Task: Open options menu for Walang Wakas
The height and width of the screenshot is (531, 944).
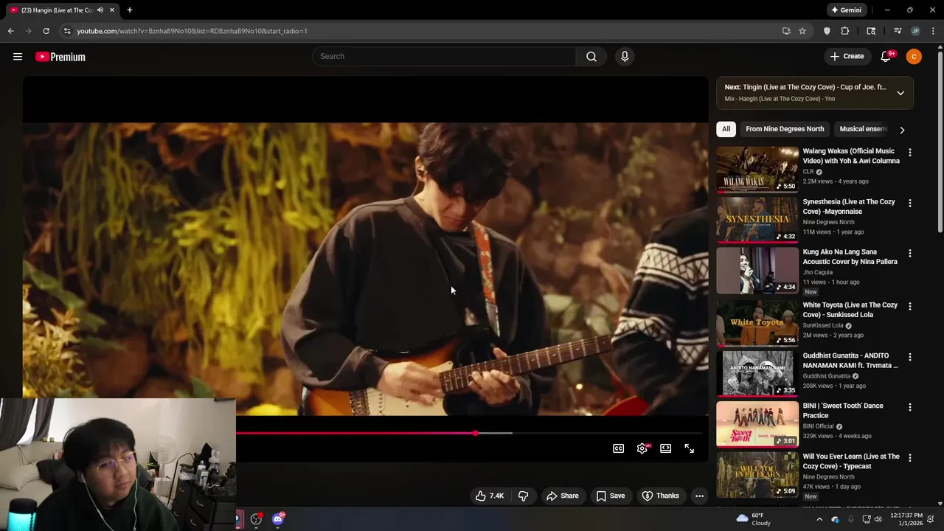Action: 910,153
